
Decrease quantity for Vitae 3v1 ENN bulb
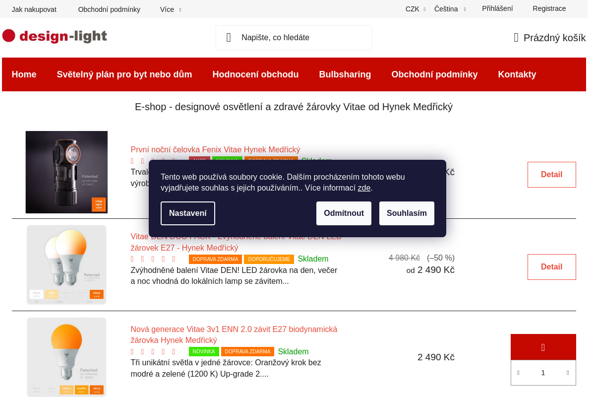pos(518,373)
